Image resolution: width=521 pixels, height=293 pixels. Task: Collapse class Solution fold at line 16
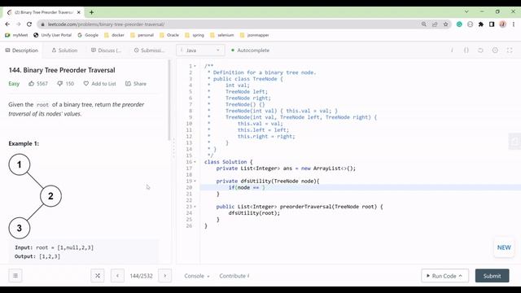point(195,162)
